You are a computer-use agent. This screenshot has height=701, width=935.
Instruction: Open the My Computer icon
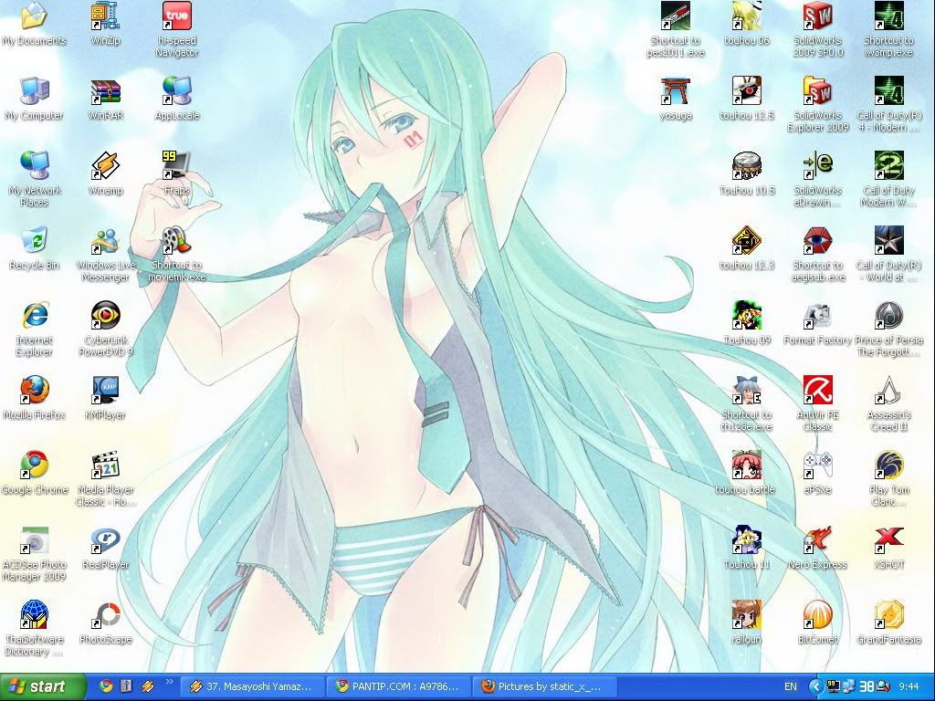34,90
